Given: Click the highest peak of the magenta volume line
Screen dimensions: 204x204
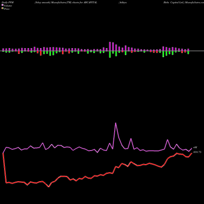Looking at the screenshot, I should coord(115,123).
